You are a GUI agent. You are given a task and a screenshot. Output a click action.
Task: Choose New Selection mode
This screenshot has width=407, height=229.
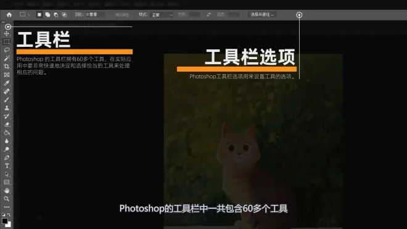pyautogui.click(x=39, y=15)
